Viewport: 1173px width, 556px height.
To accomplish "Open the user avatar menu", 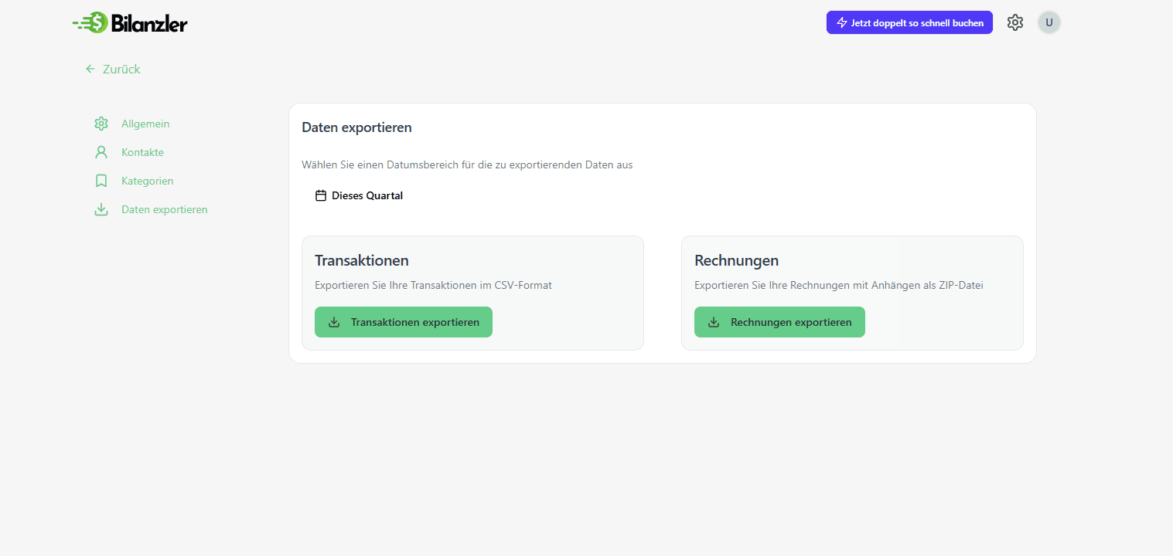I will tap(1049, 23).
